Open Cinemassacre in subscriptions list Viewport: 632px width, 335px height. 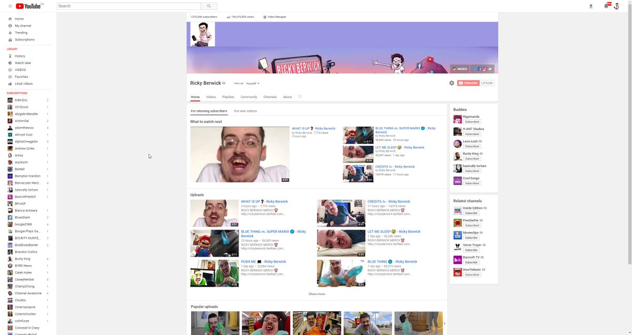click(x=25, y=307)
